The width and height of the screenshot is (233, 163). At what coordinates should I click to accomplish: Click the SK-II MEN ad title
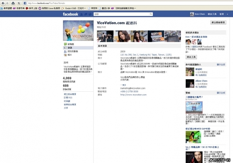pos(202,148)
